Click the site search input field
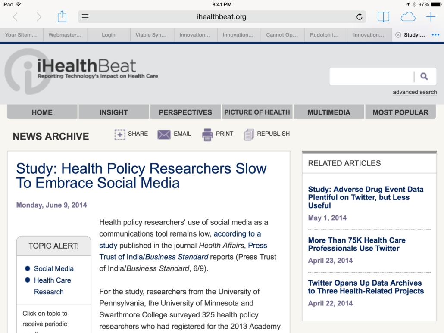 [x=371, y=76]
